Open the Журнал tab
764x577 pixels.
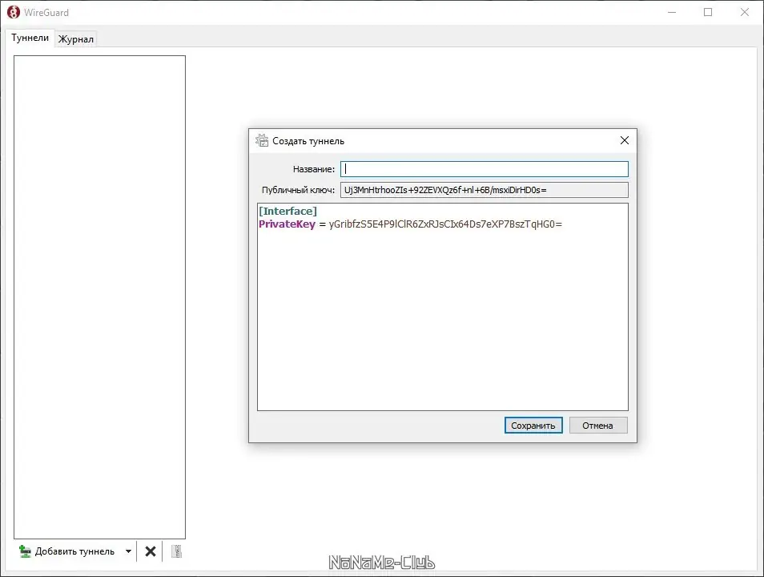click(75, 39)
